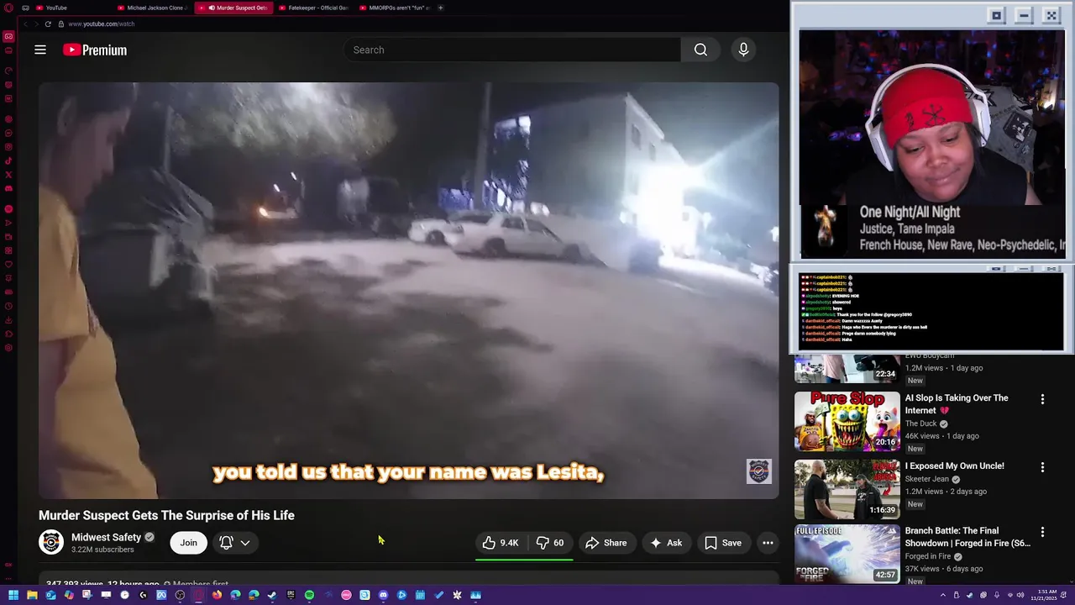The image size is (1075, 605).
Task: Go to YouTube Premium home logo
Action: (95, 50)
